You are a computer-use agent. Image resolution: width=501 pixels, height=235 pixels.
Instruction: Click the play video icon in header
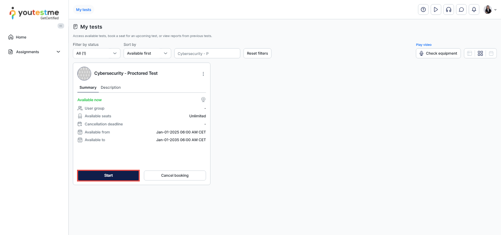click(436, 10)
